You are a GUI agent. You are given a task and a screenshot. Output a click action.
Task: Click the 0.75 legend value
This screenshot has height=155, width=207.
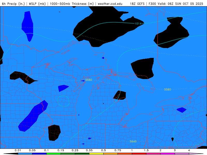coord(118,150)
